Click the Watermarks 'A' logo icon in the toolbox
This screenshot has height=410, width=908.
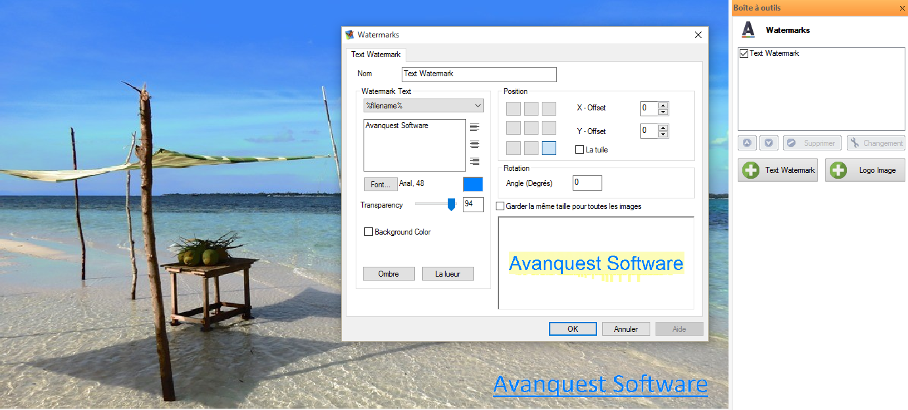pyautogui.click(x=748, y=30)
